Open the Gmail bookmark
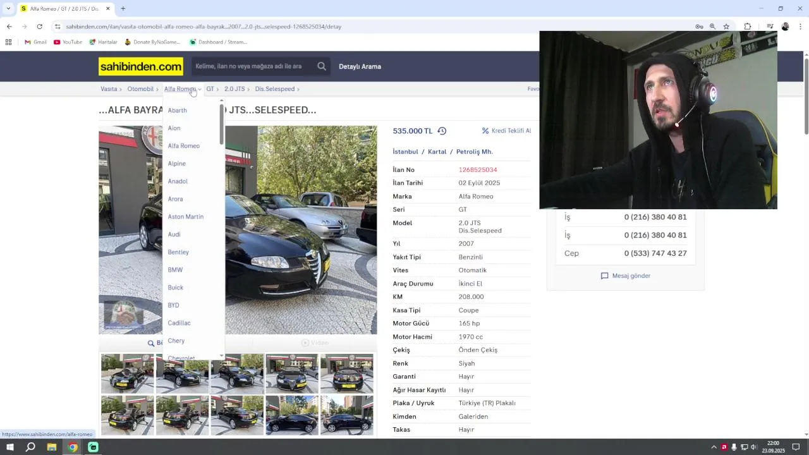 [x=35, y=42]
